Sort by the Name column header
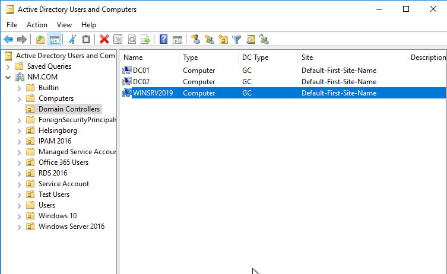 coord(149,58)
